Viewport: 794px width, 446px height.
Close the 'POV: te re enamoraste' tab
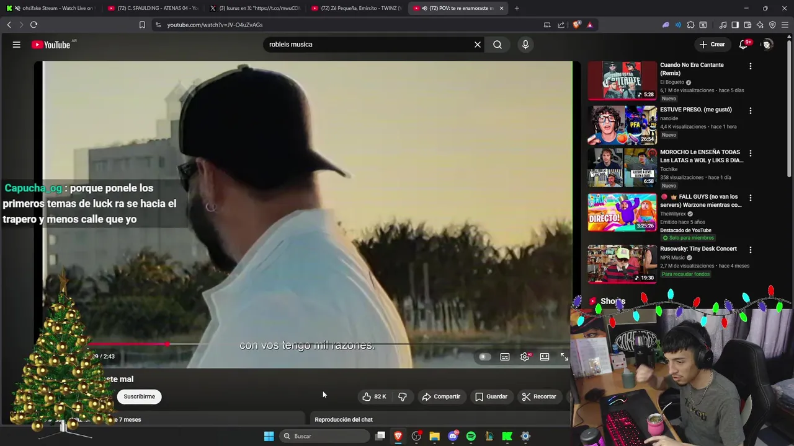pyautogui.click(x=501, y=8)
